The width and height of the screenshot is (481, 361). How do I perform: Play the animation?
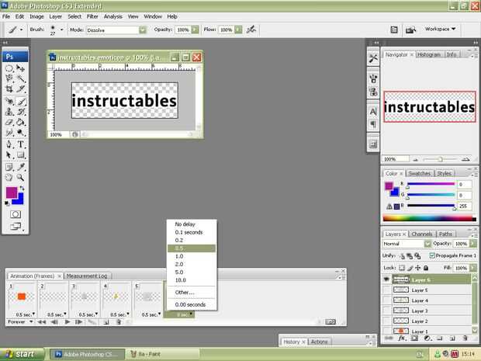[x=67, y=321]
